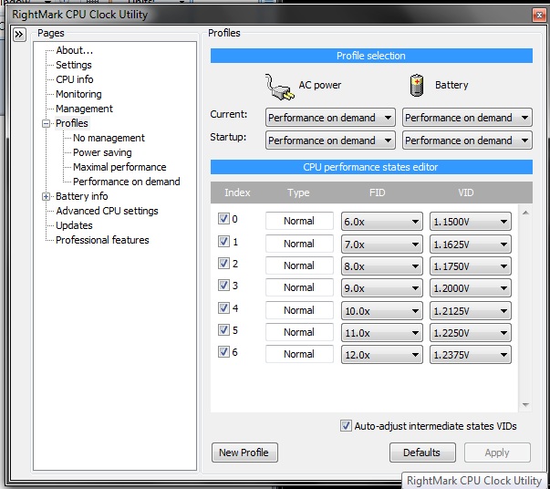Open the 12.0x FID dropdown
Viewport: 550px width, 489px height.
pyautogui.click(x=381, y=355)
